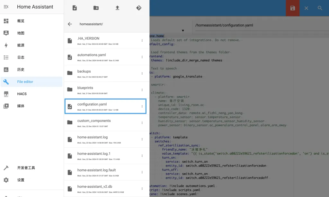
Task: Create a new folder in file browser
Action: click(x=96, y=8)
